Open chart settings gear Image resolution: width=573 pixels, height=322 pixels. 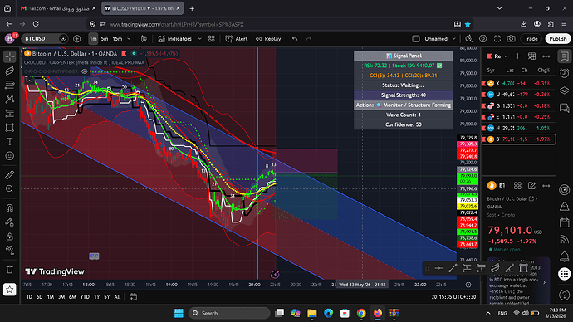point(483,39)
